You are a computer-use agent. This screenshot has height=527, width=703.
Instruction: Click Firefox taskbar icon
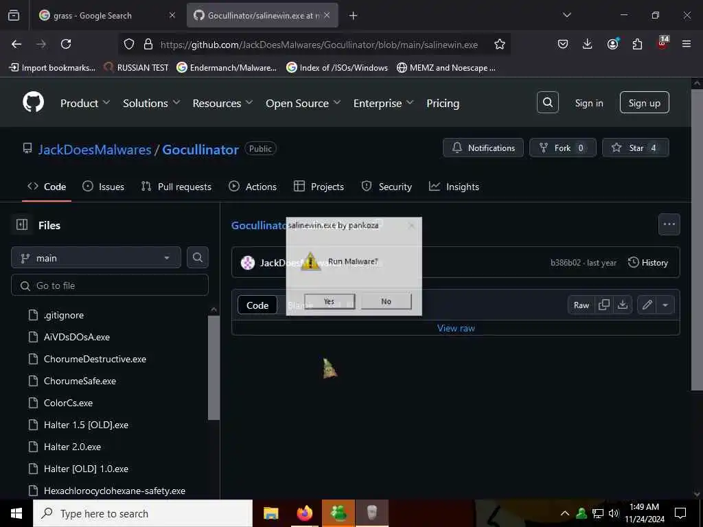pos(304,513)
